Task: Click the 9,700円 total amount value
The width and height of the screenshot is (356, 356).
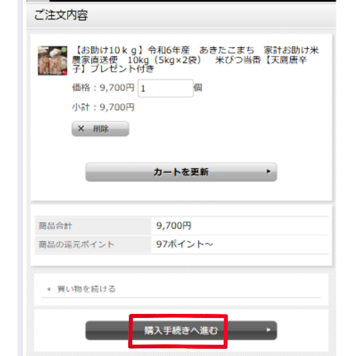Action: click(x=174, y=225)
